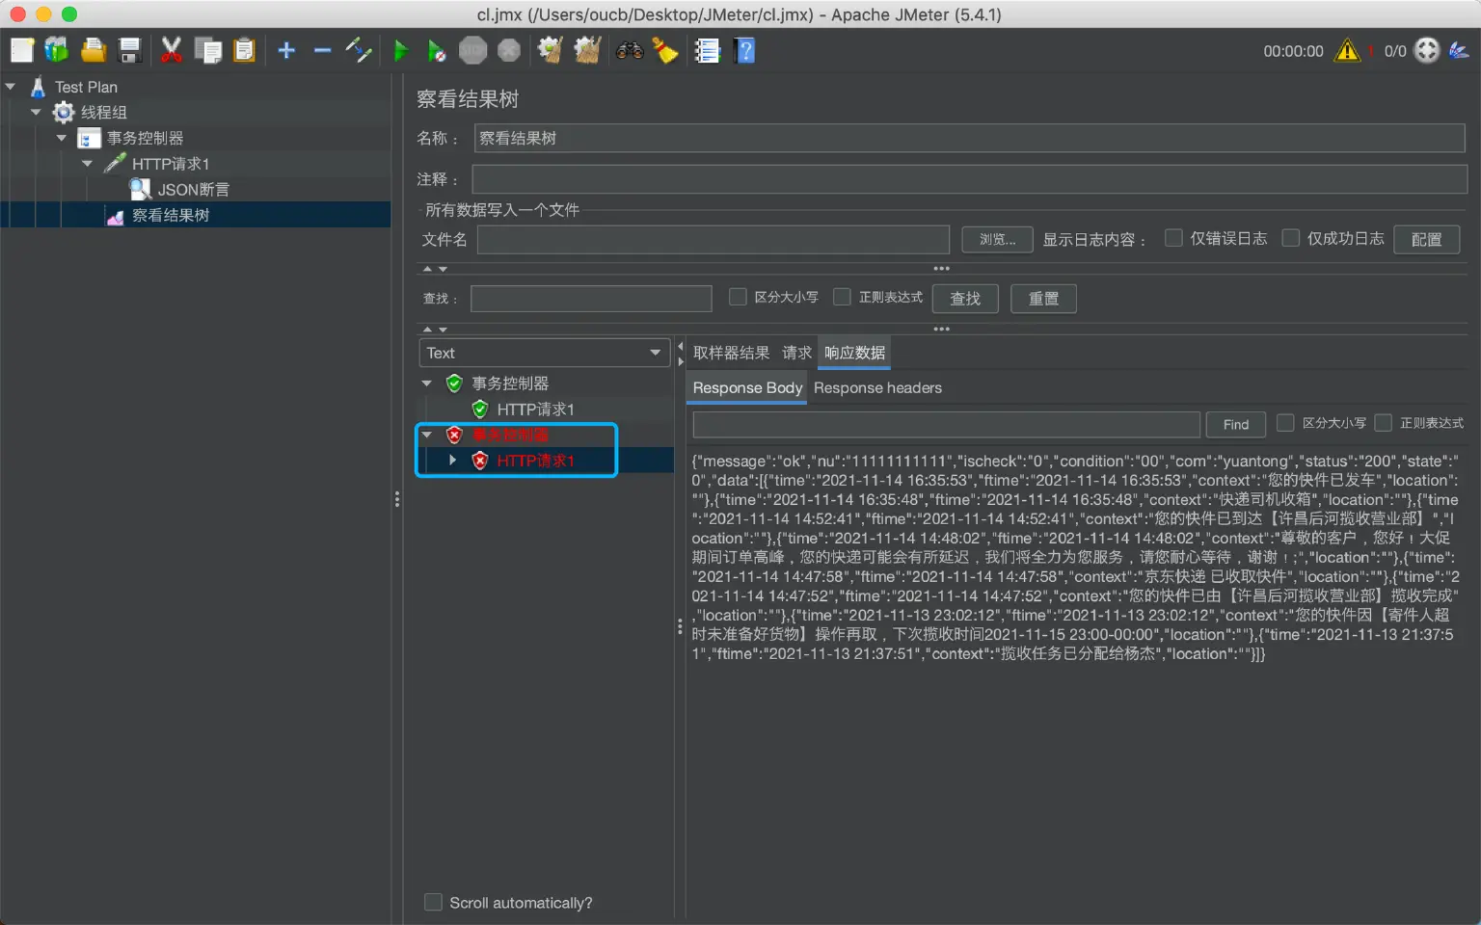Switch to the Response headers tab

877,387
